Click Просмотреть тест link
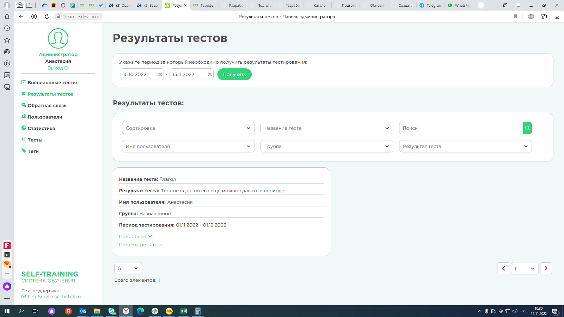Viewport: 564px width, 317px height. pos(141,245)
